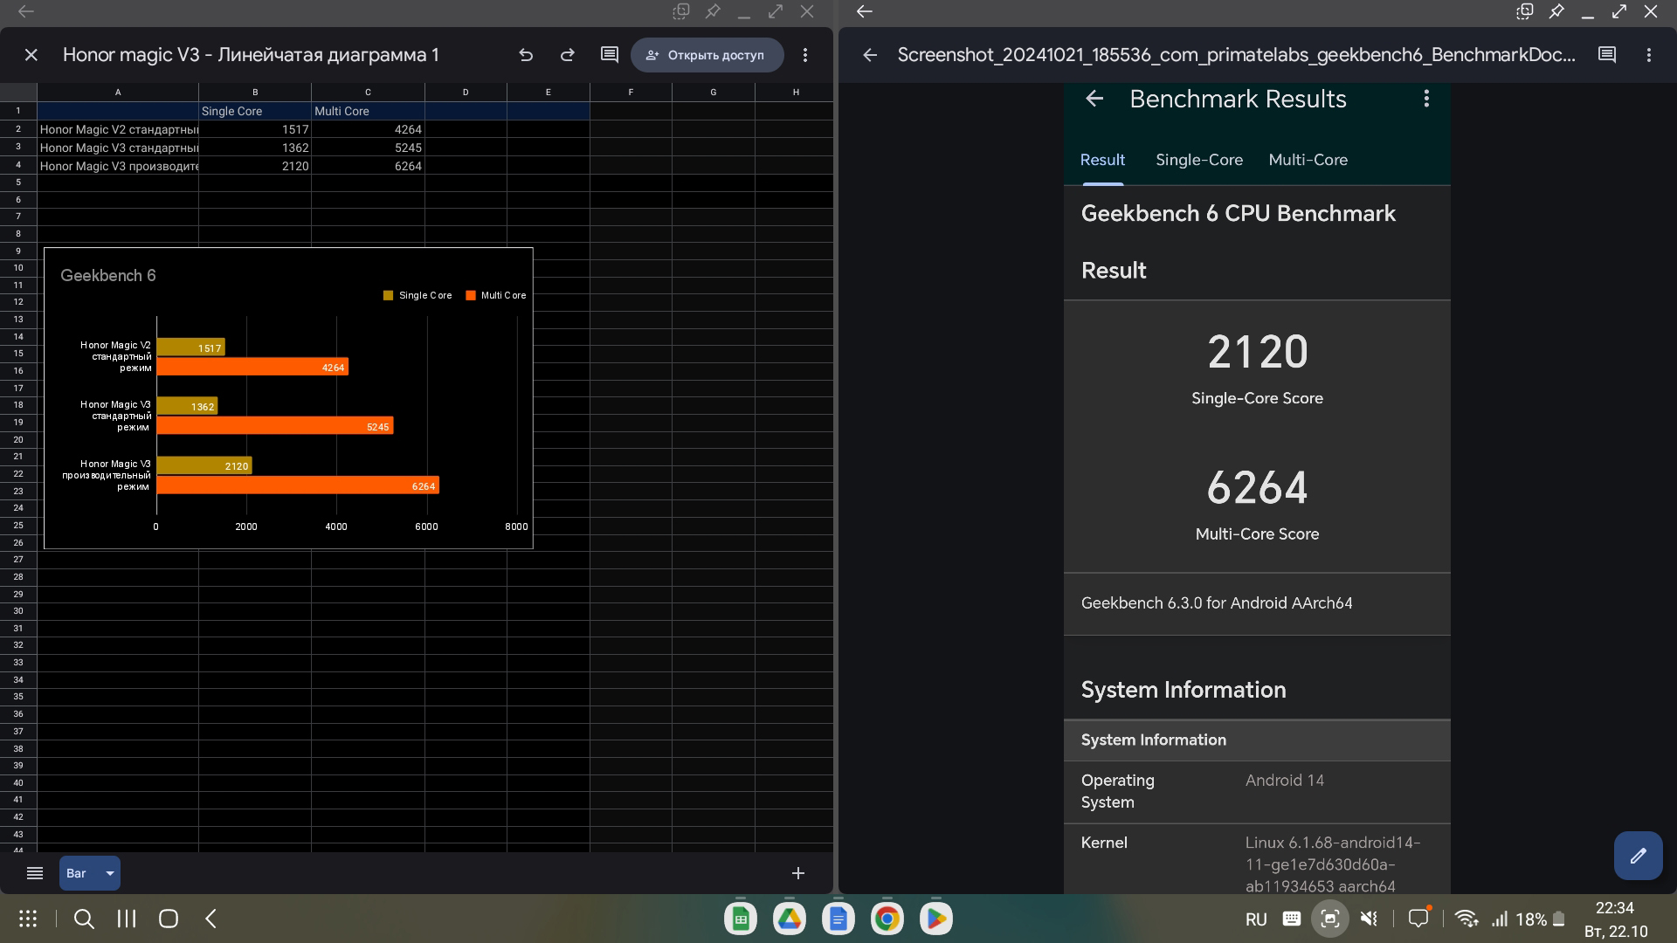Select cell containing 5245

[x=368, y=148]
